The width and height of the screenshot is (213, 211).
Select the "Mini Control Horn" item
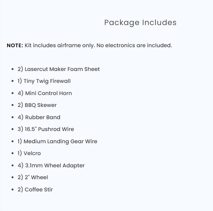point(45,93)
